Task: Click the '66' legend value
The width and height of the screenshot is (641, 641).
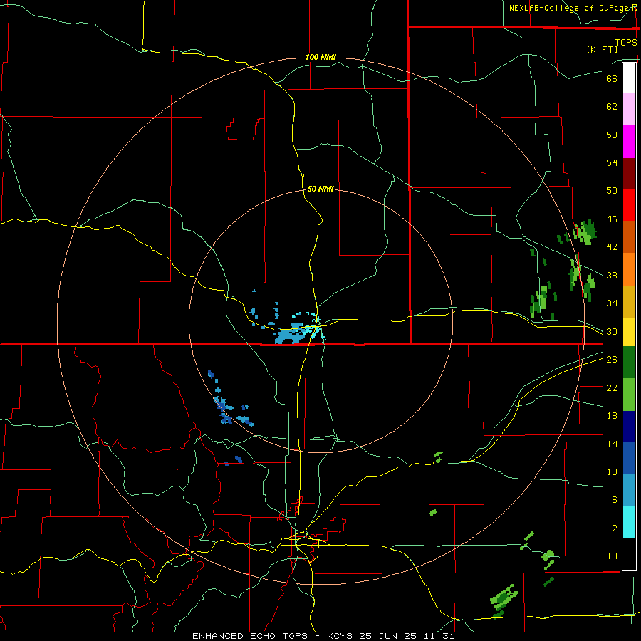Action: pos(612,78)
